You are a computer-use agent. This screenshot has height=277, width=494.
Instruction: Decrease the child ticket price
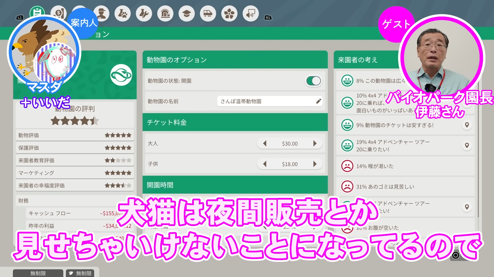coord(265,164)
